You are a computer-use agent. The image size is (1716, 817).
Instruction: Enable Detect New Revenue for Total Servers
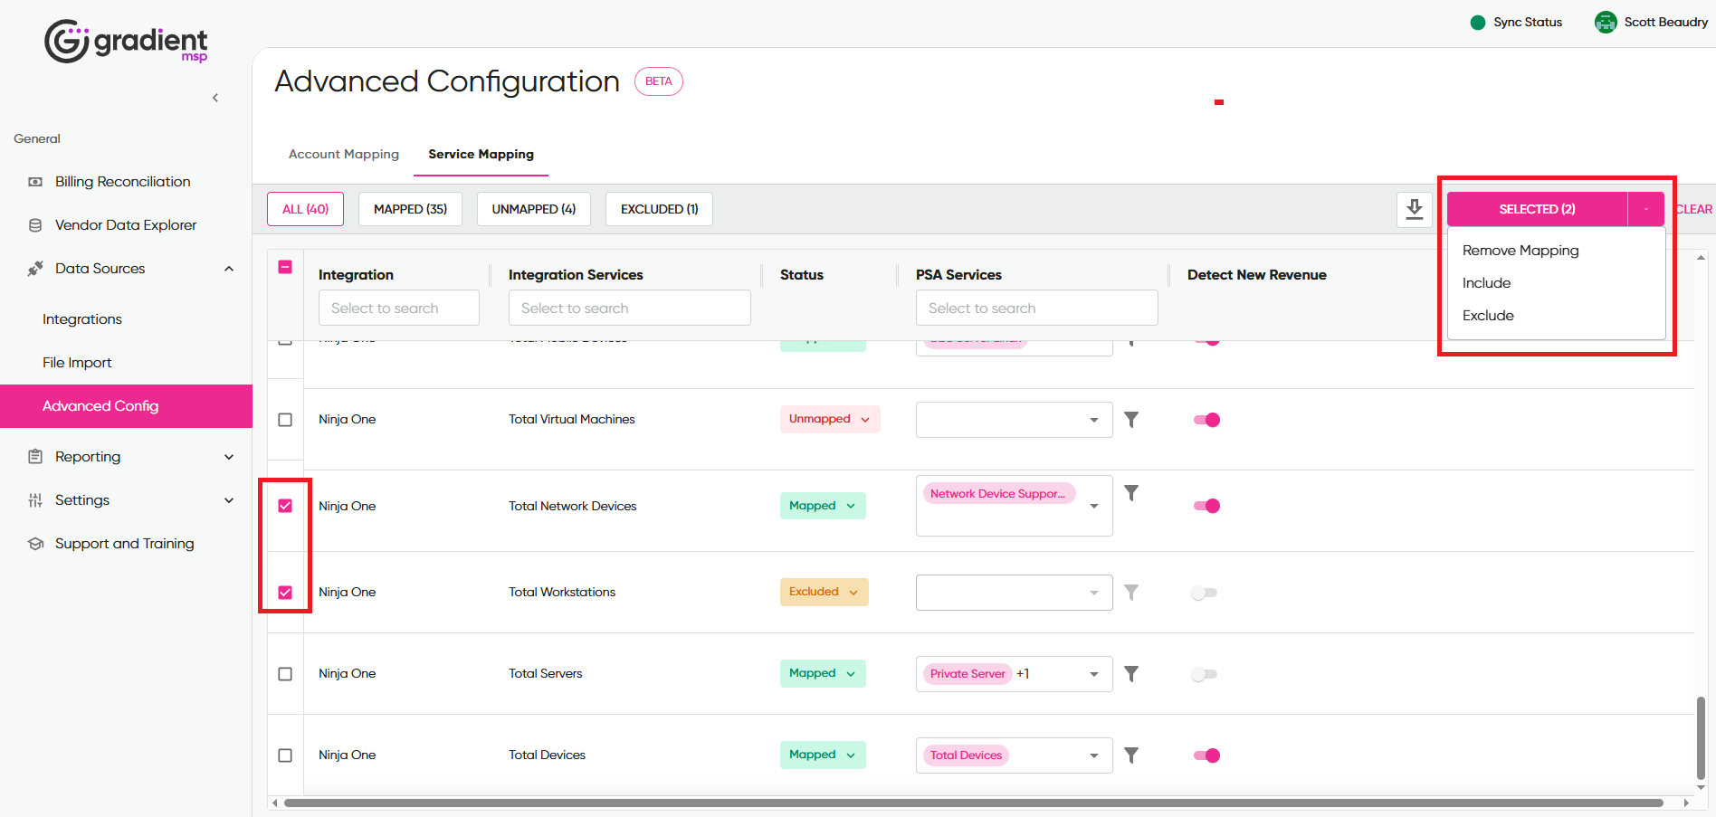point(1205,674)
